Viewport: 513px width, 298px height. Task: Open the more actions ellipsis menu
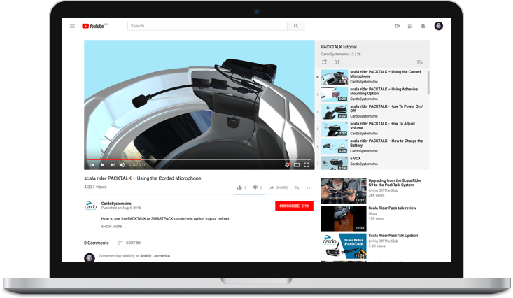[x=309, y=187]
